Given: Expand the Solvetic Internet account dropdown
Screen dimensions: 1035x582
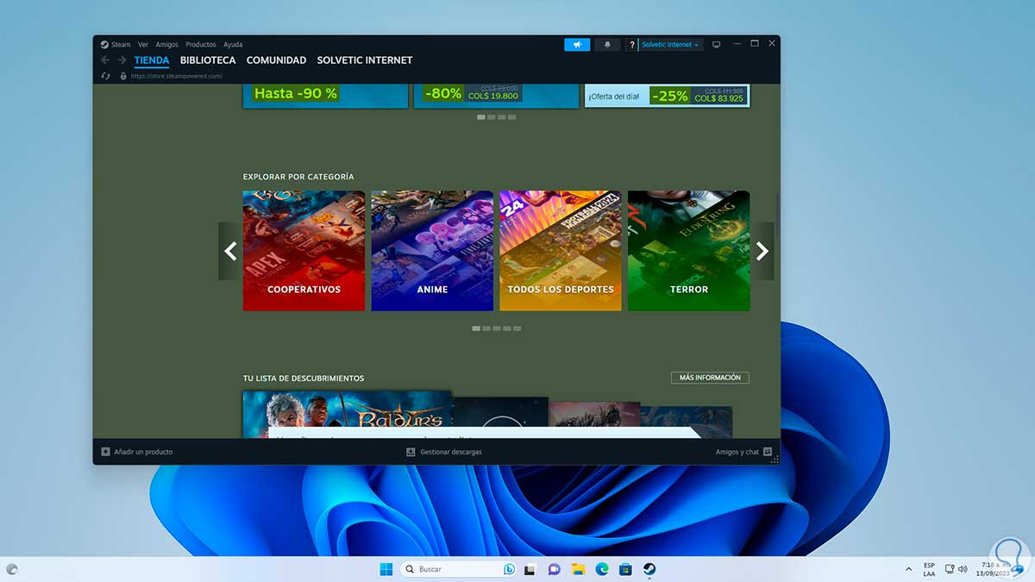Looking at the screenshot, I should tap(671, 45).
